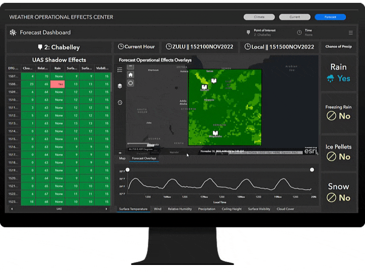Select the 1508... table row label
Image resolution: width=365 pixels, height=273 pixels.
pos(13,84)
